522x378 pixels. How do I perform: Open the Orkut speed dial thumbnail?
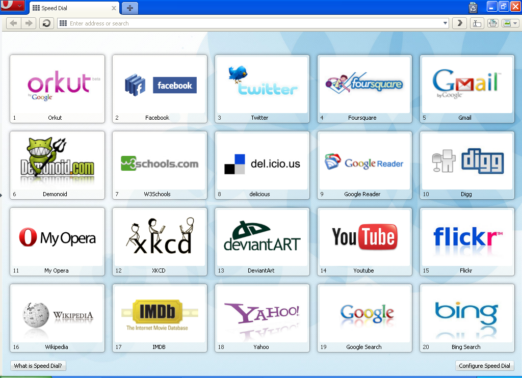[57, 89]
